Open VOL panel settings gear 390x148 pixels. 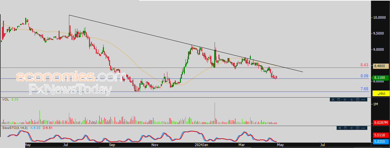tap(358, 100)
